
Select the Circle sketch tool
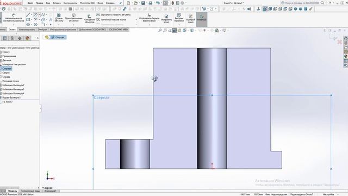click(35, 15)
